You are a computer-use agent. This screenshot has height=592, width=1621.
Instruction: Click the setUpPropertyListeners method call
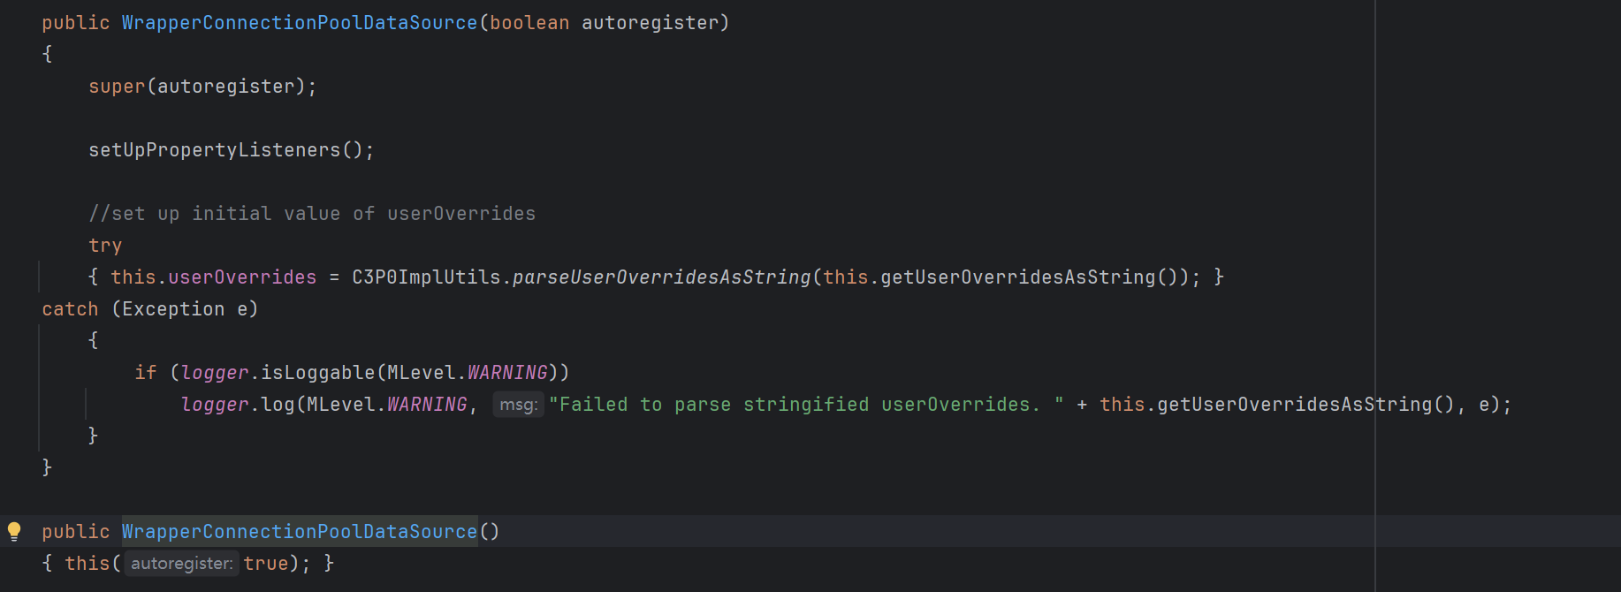tap(214, 150)
